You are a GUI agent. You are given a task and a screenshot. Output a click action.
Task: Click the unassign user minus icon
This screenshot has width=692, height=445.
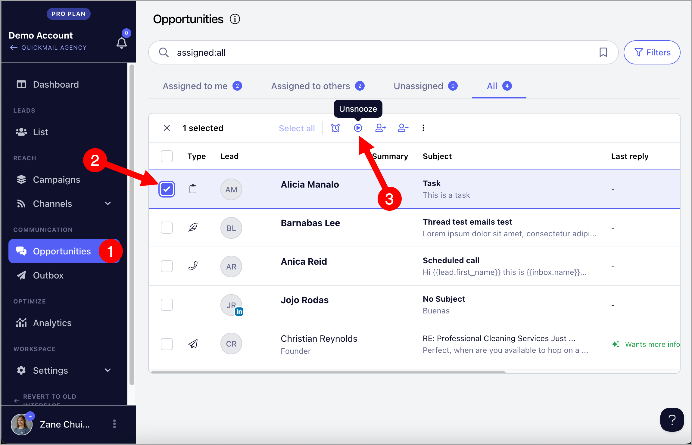pos(403,128)
